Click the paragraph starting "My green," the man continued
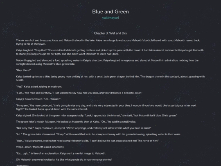 tap(106, 107)
